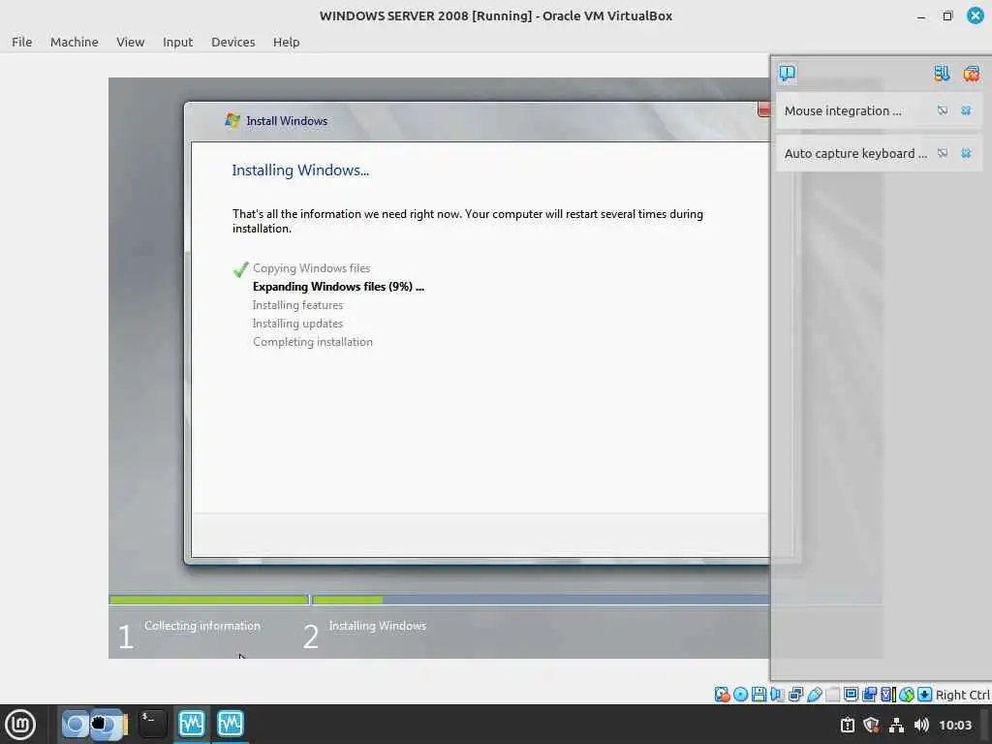Open the Input menu

177,42
